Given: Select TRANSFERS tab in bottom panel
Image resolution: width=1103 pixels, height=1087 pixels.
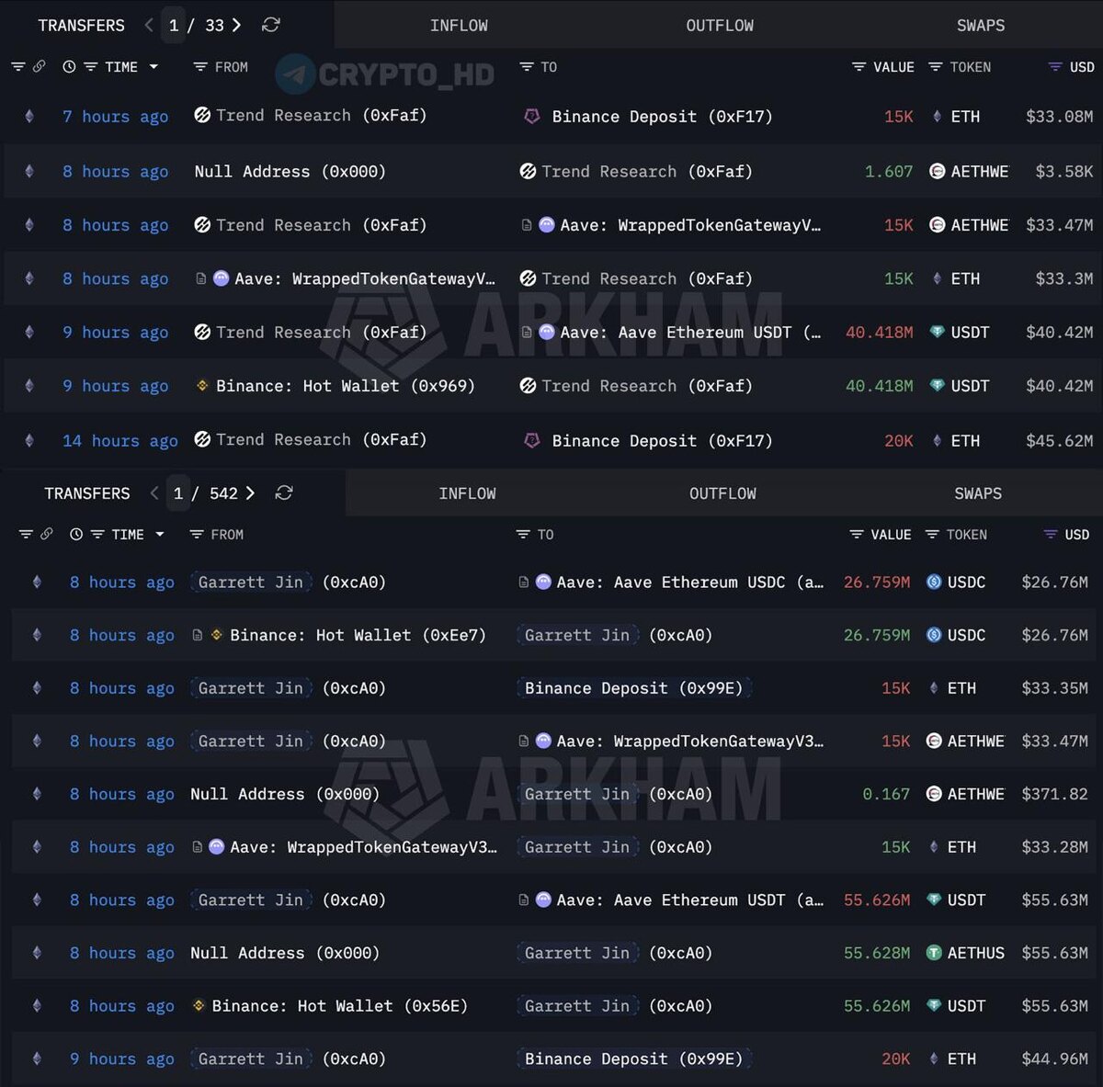Looking at the screenshot, I should [x=87, y=493].
